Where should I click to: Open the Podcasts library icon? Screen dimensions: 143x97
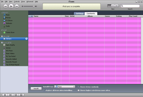4,23
